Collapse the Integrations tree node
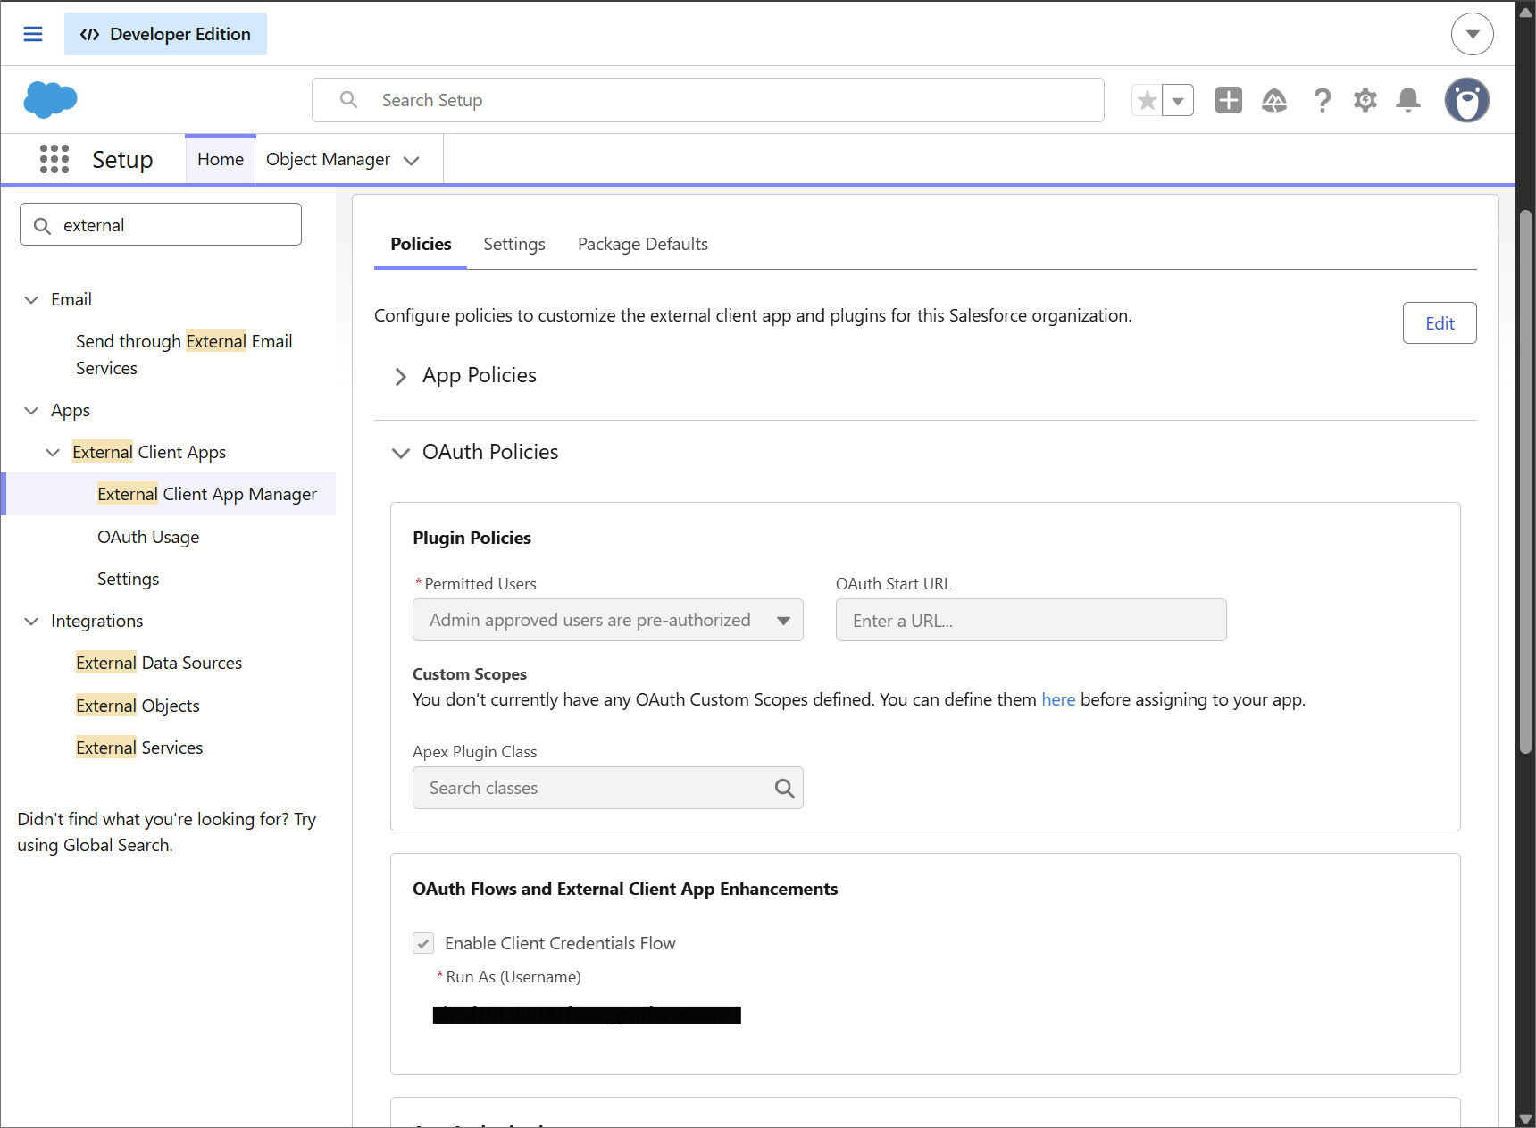1536x1128 pixels. [31, 621]
